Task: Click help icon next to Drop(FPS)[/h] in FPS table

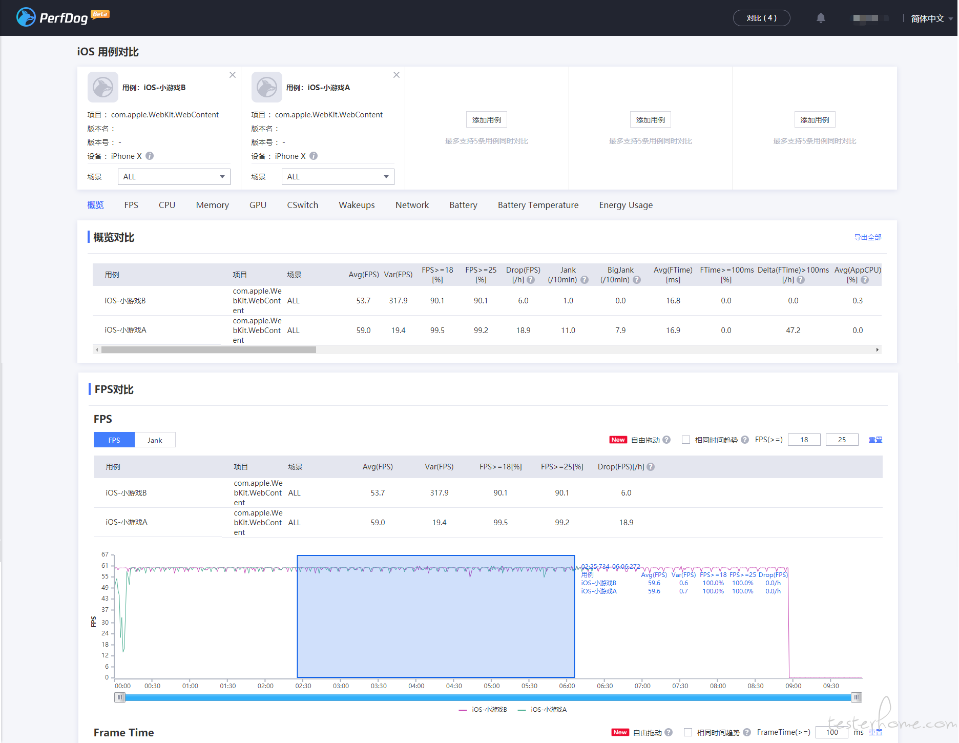Action: [x=651, y=467]
